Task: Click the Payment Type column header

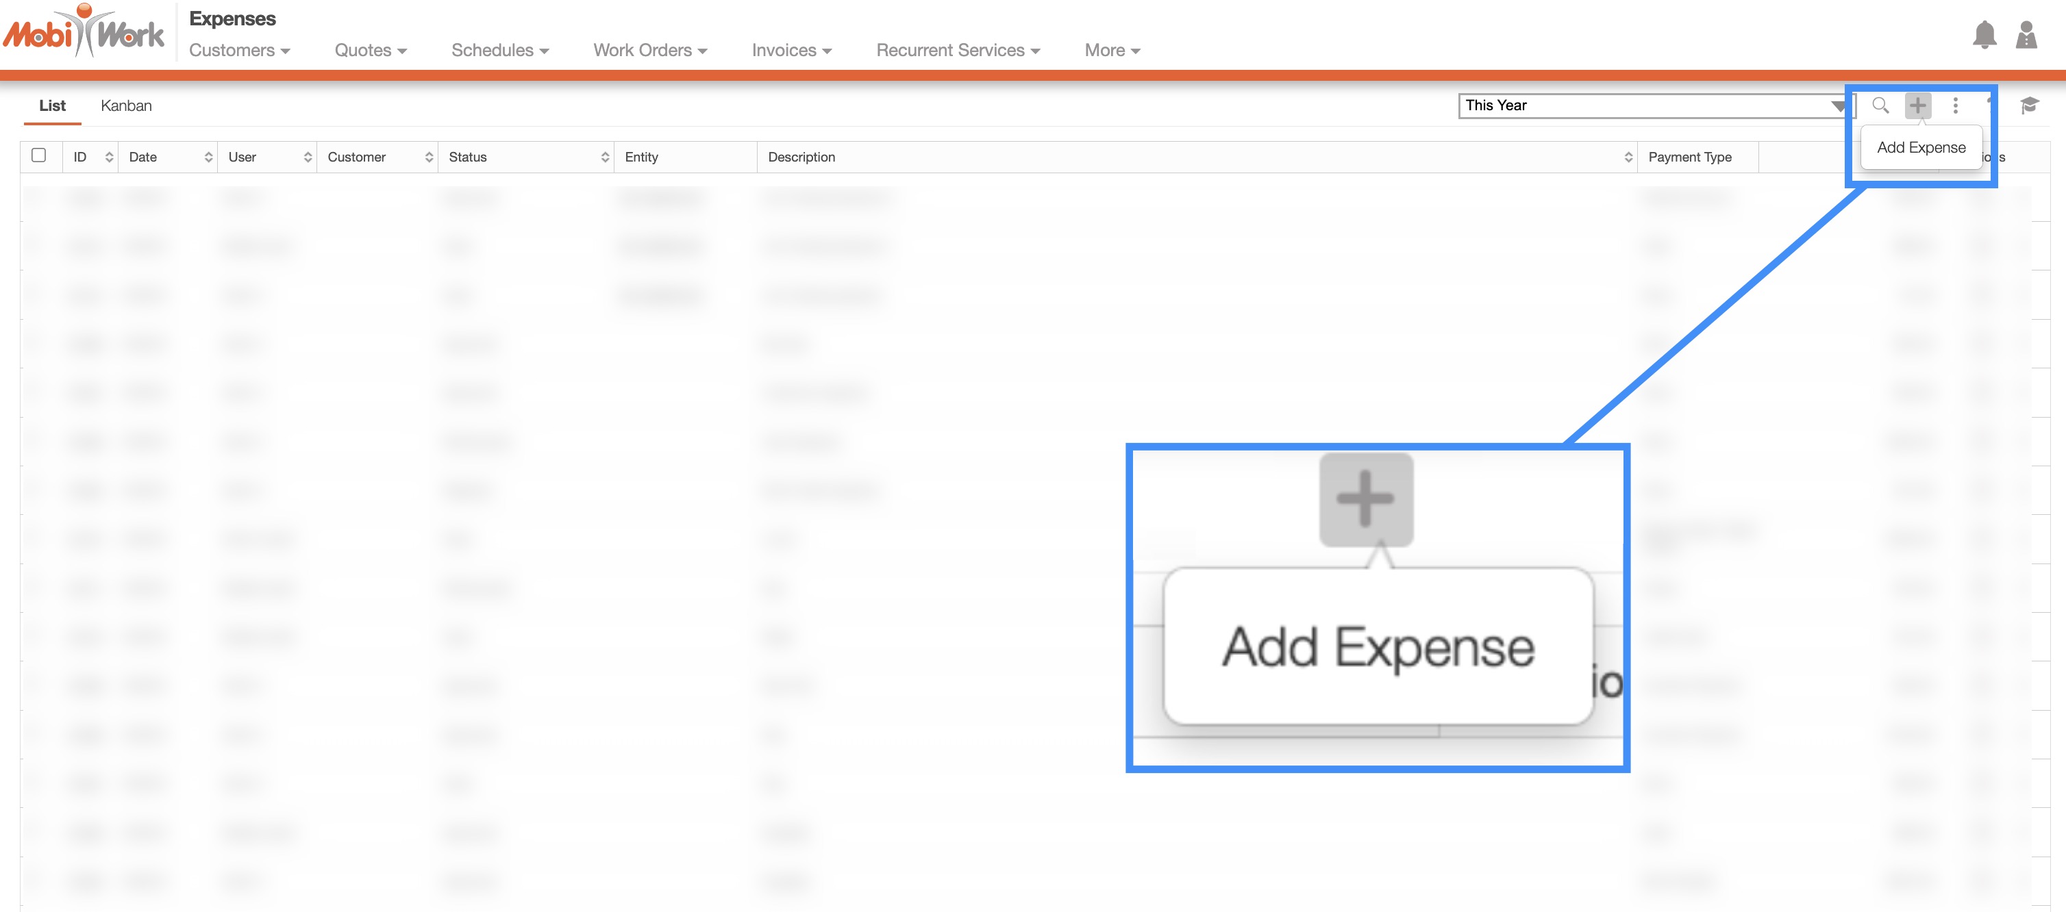Action: click(x=1689, y=157)
